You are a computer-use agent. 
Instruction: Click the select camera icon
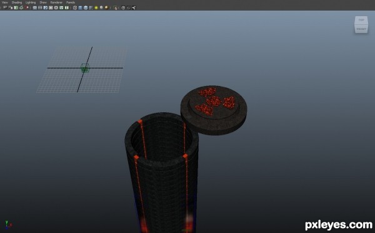tap(5, 7)
